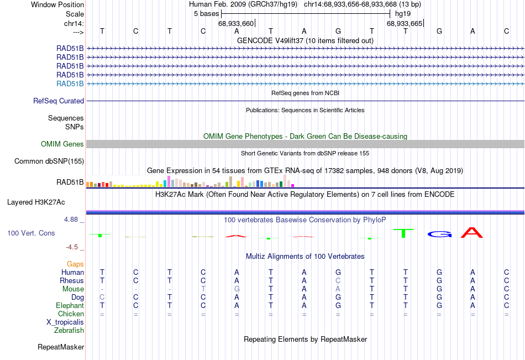Select the Dog alignment row label
The image size is (525, 360).
(x=77, y=298)
